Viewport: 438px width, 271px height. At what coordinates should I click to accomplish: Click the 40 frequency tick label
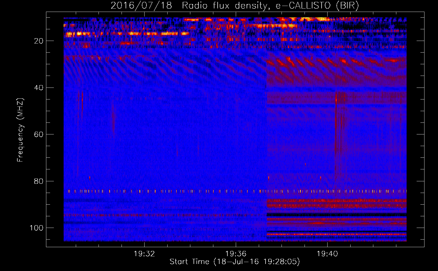(x=39, y=88)
